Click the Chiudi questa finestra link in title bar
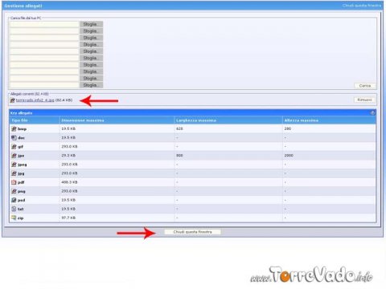The image size is (386, 289). click(362, 6)
